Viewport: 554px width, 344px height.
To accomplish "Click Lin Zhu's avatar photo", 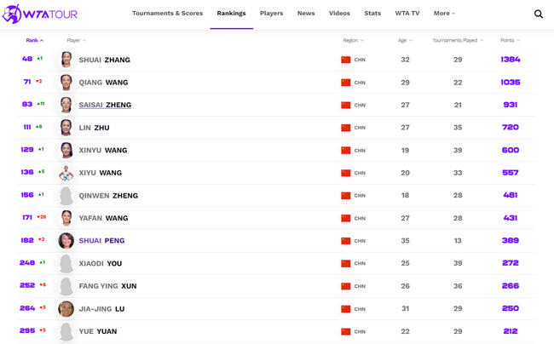I will [x=66, y=128].
